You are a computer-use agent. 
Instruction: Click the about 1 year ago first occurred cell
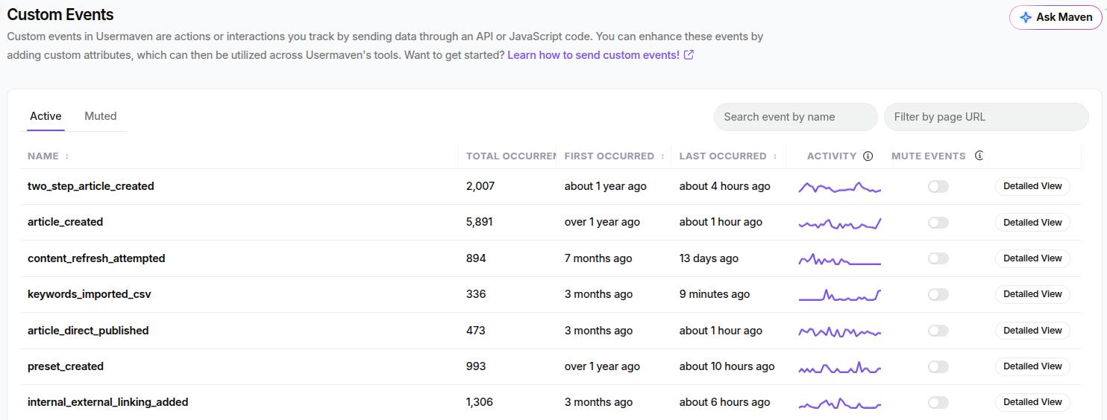[606, 186]
